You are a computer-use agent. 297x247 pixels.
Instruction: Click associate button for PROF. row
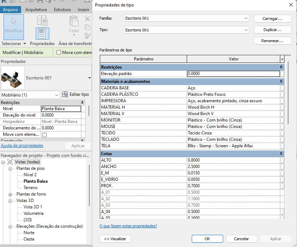282,186
